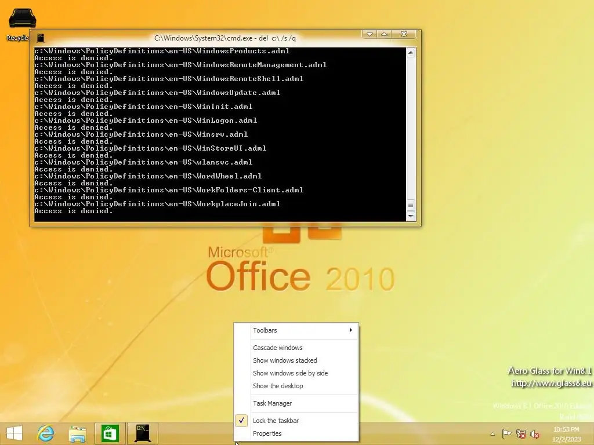Click the WinLogon.adml output line
594x445 pixels.
[x=146, y=121]
